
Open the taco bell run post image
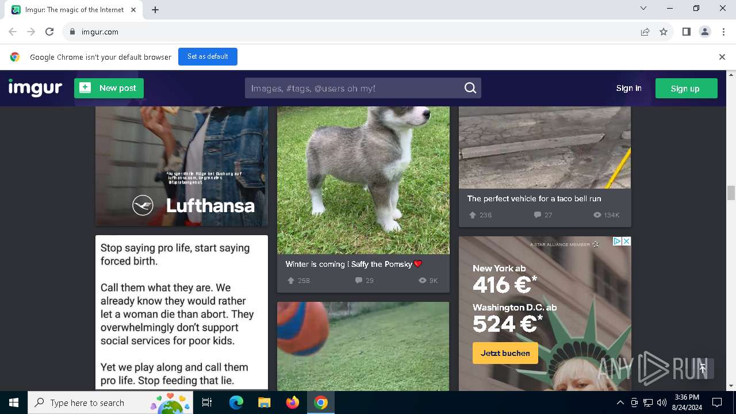[x=545, y=147]
